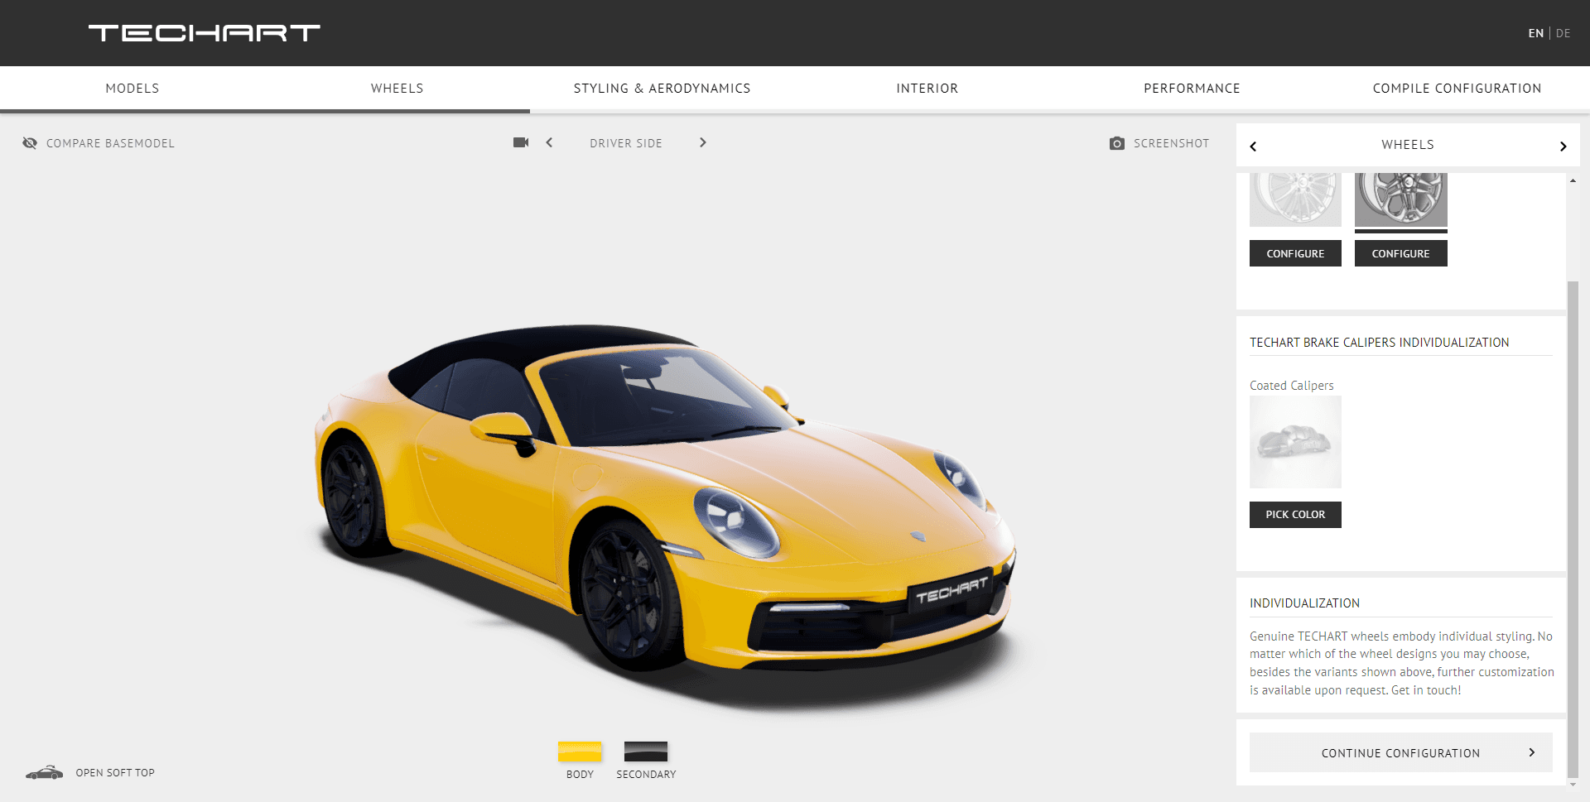1590x802 pixels.
Task: Toggle Open Soft Top
Action: coord(114,772)
